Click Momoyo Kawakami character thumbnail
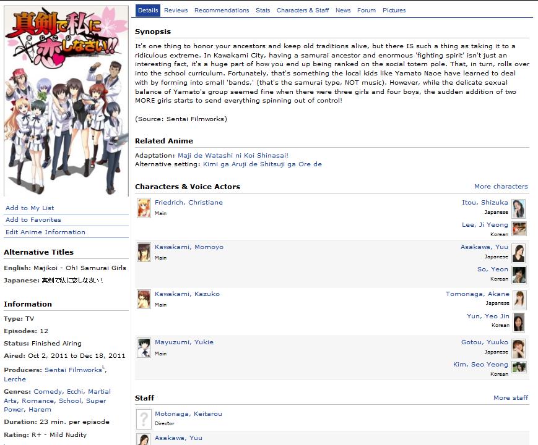538x445 pixels. point(144,252)
